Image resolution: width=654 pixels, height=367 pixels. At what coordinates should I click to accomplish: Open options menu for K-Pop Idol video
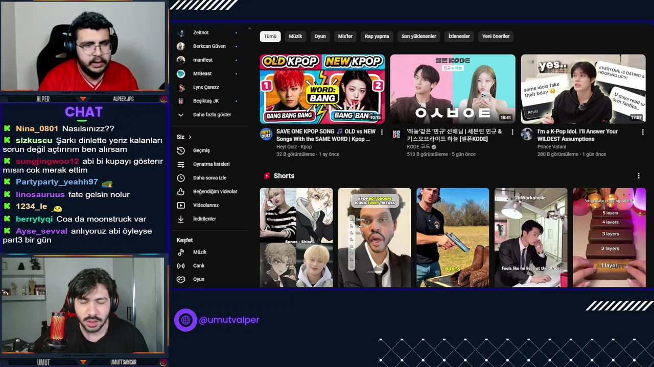coord(643,132)
